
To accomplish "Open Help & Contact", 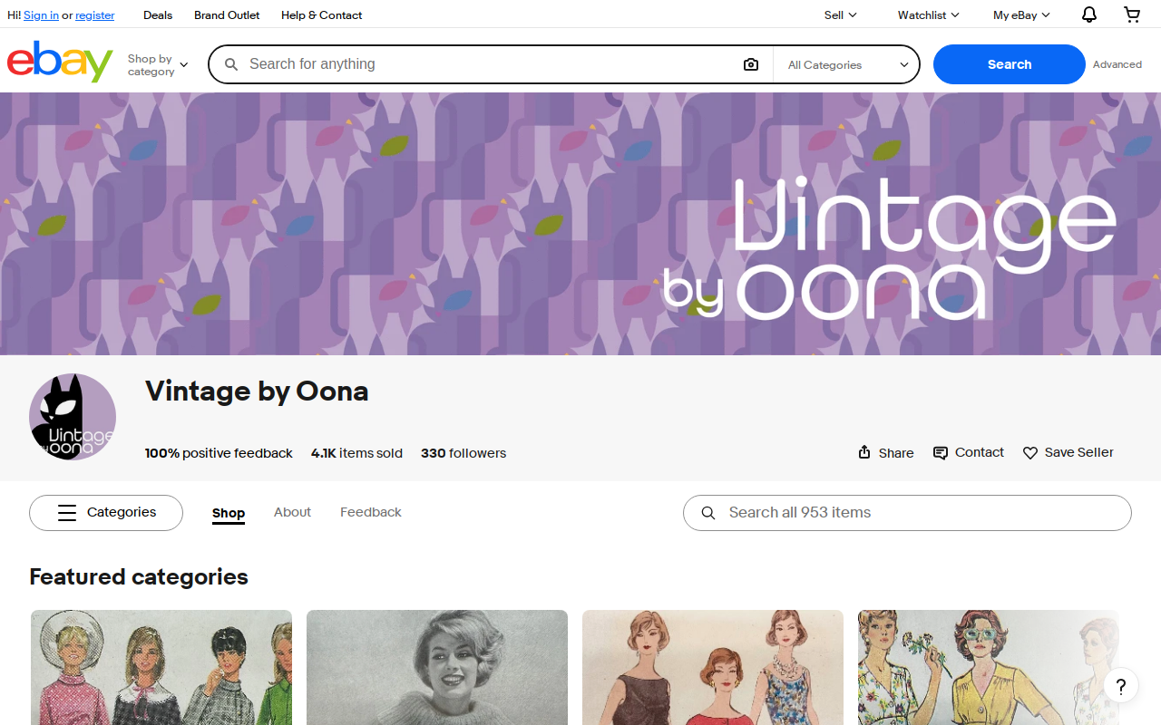I will click(x=321, y=14).
